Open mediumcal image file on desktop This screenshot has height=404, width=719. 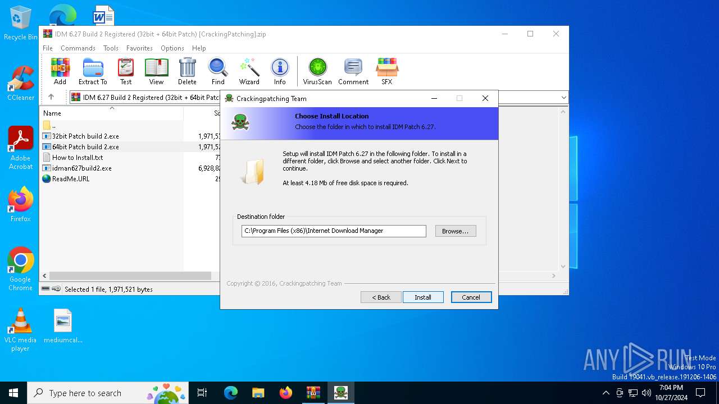point(63,326)
